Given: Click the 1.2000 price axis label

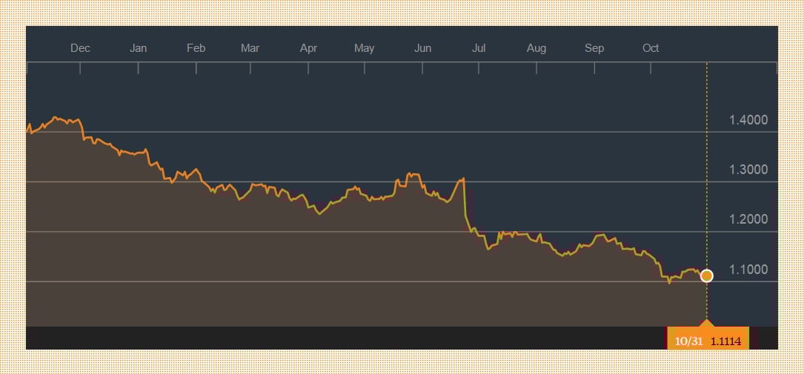Looking at the screenshot, I should (x=748, y=220).
